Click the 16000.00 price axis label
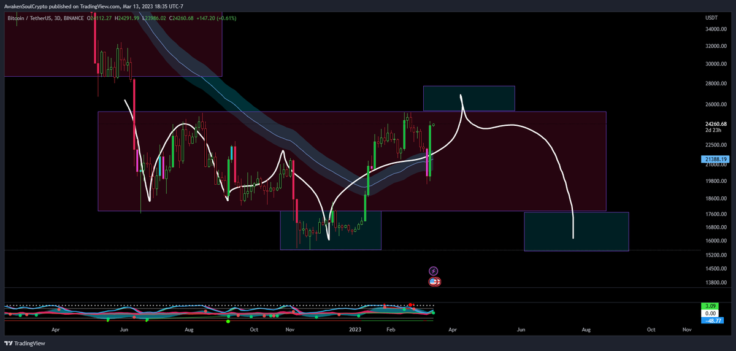 coord(717,241)
